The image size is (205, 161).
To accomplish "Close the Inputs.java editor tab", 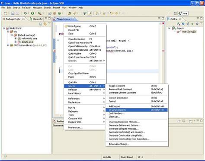I will [x=73, y=19].
